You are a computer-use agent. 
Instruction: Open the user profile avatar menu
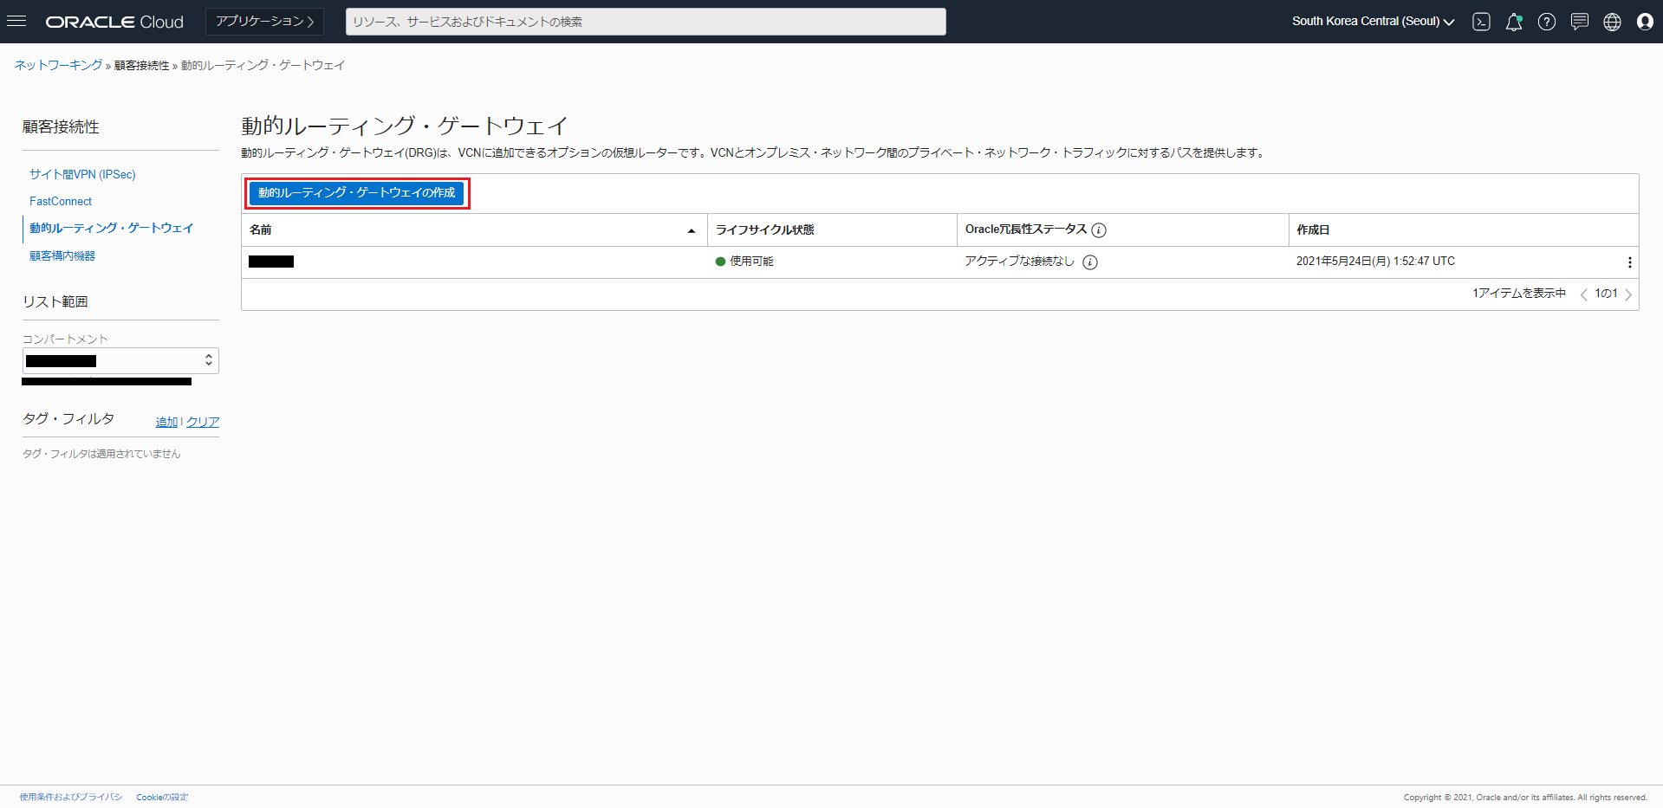pyautogui.click(x=1645, y=22)
